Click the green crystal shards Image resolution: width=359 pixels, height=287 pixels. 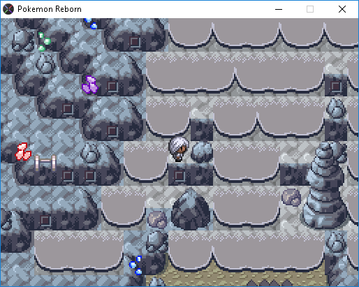tap(44, 42)
